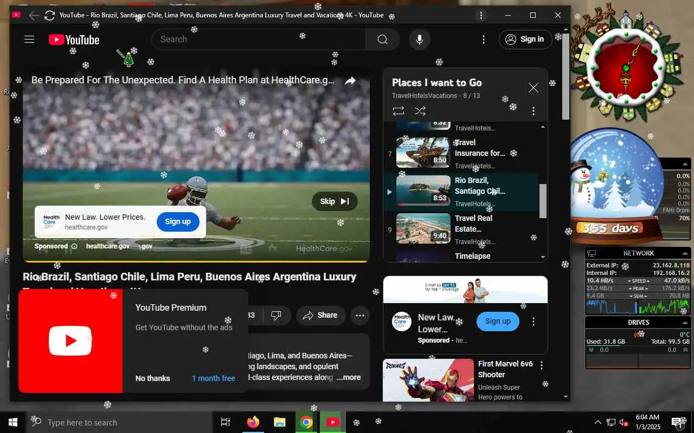Unmute sound via the tray speaker icon
Screen dimensions: 694x433
point(625,423)
